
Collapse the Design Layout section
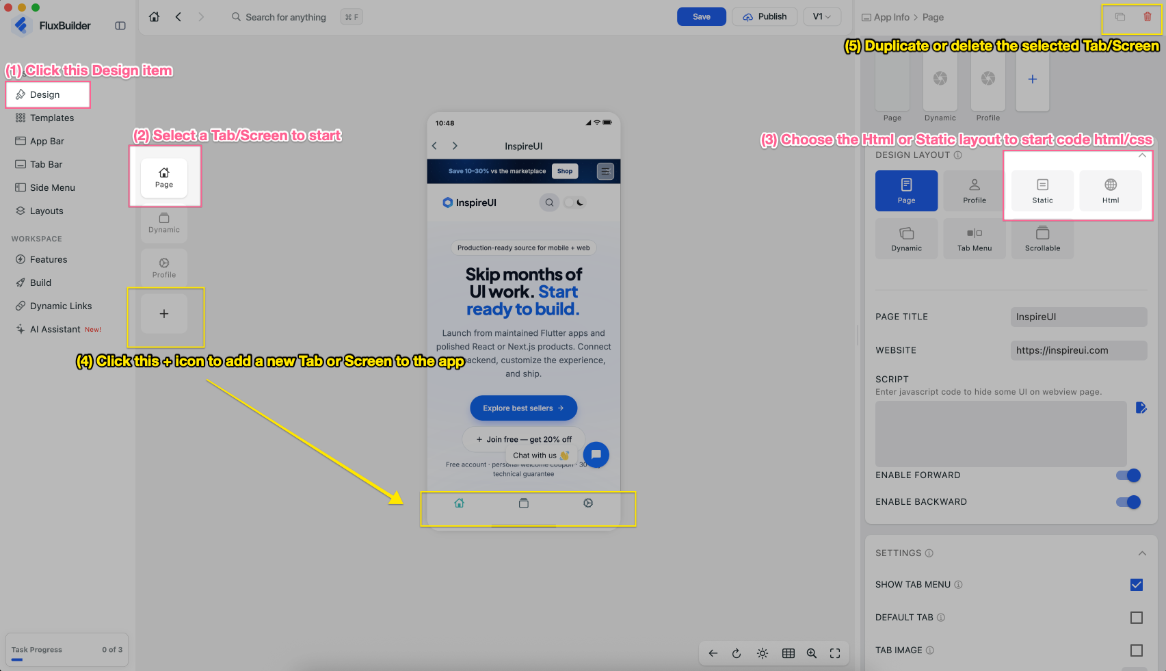click(1142, 155)
